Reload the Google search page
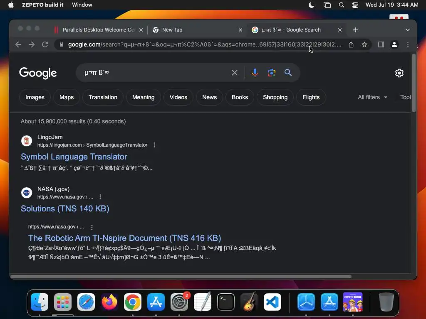426x319 pixels. pos(45,44)
